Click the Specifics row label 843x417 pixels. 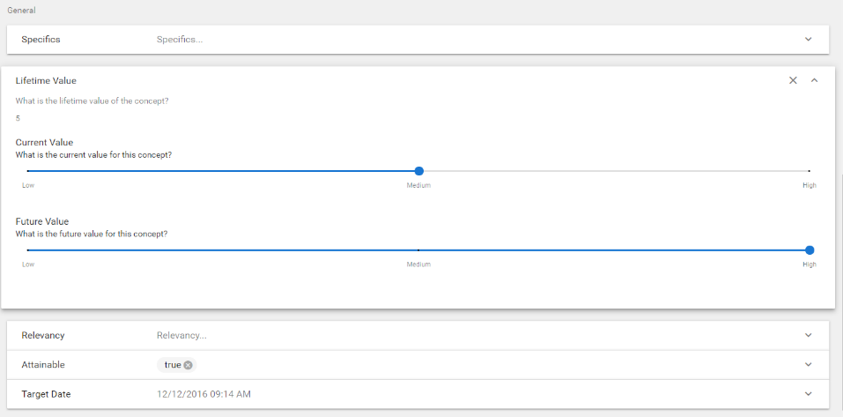pos(41,40)
